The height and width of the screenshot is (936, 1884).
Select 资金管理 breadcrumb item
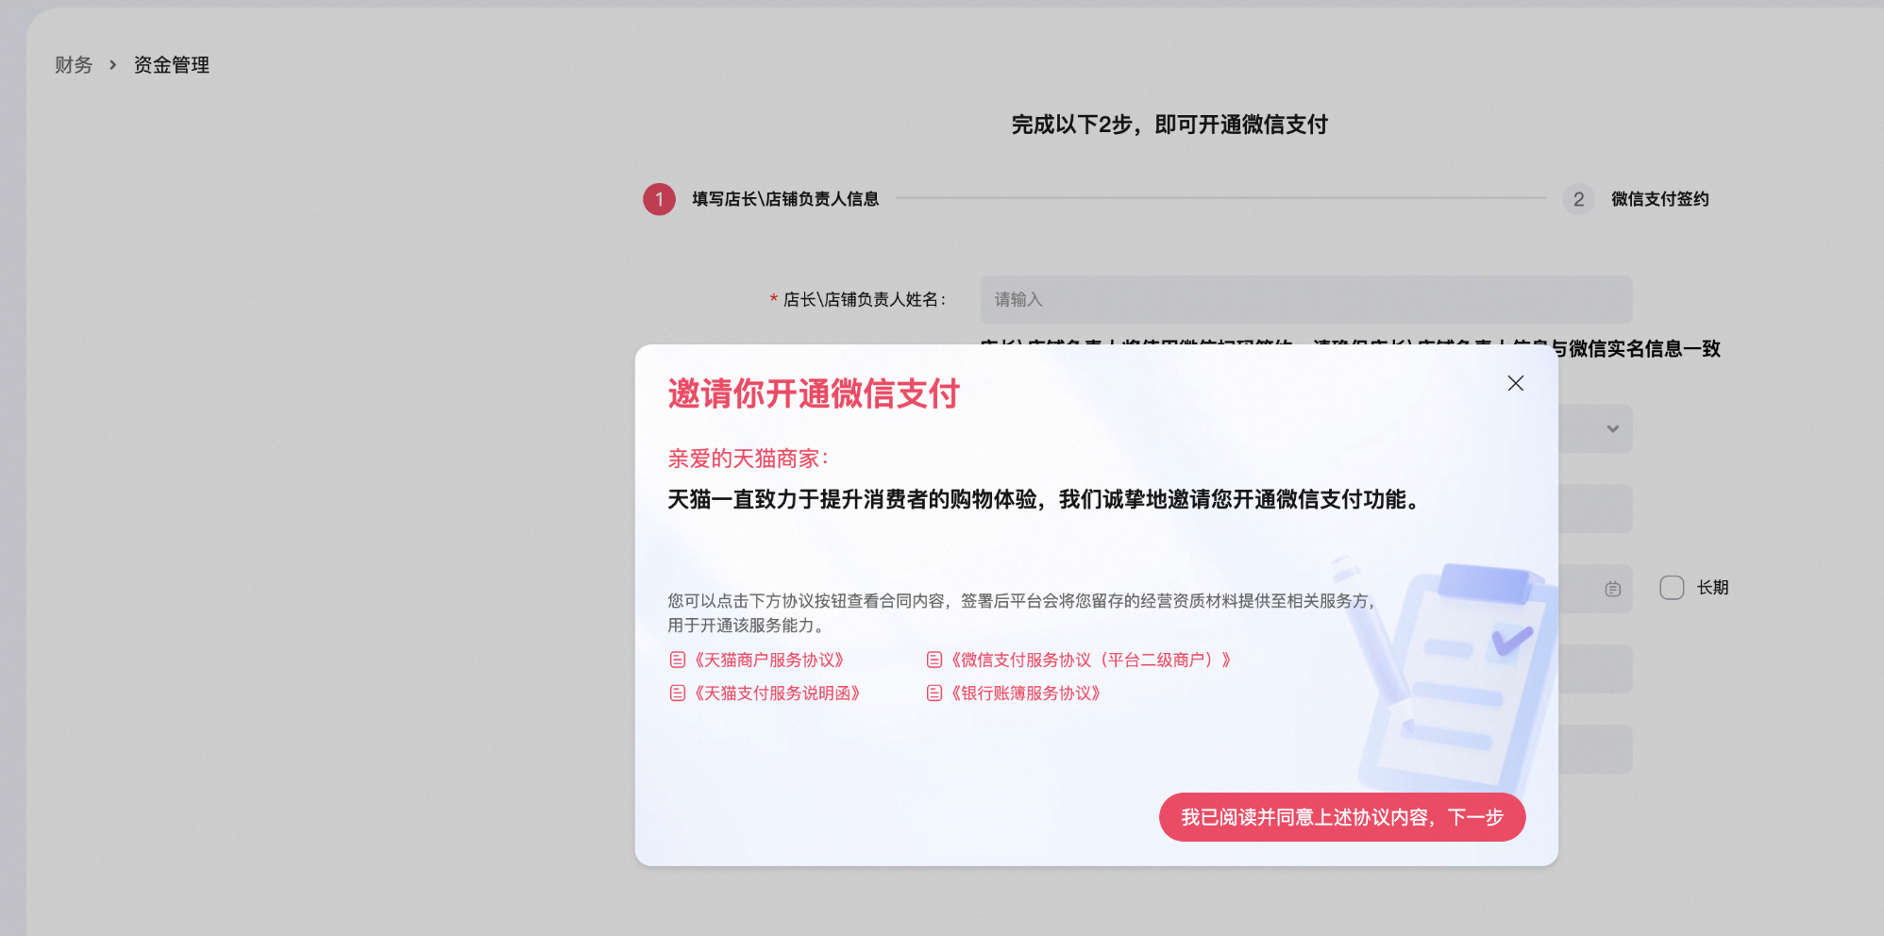pos(172,65)
